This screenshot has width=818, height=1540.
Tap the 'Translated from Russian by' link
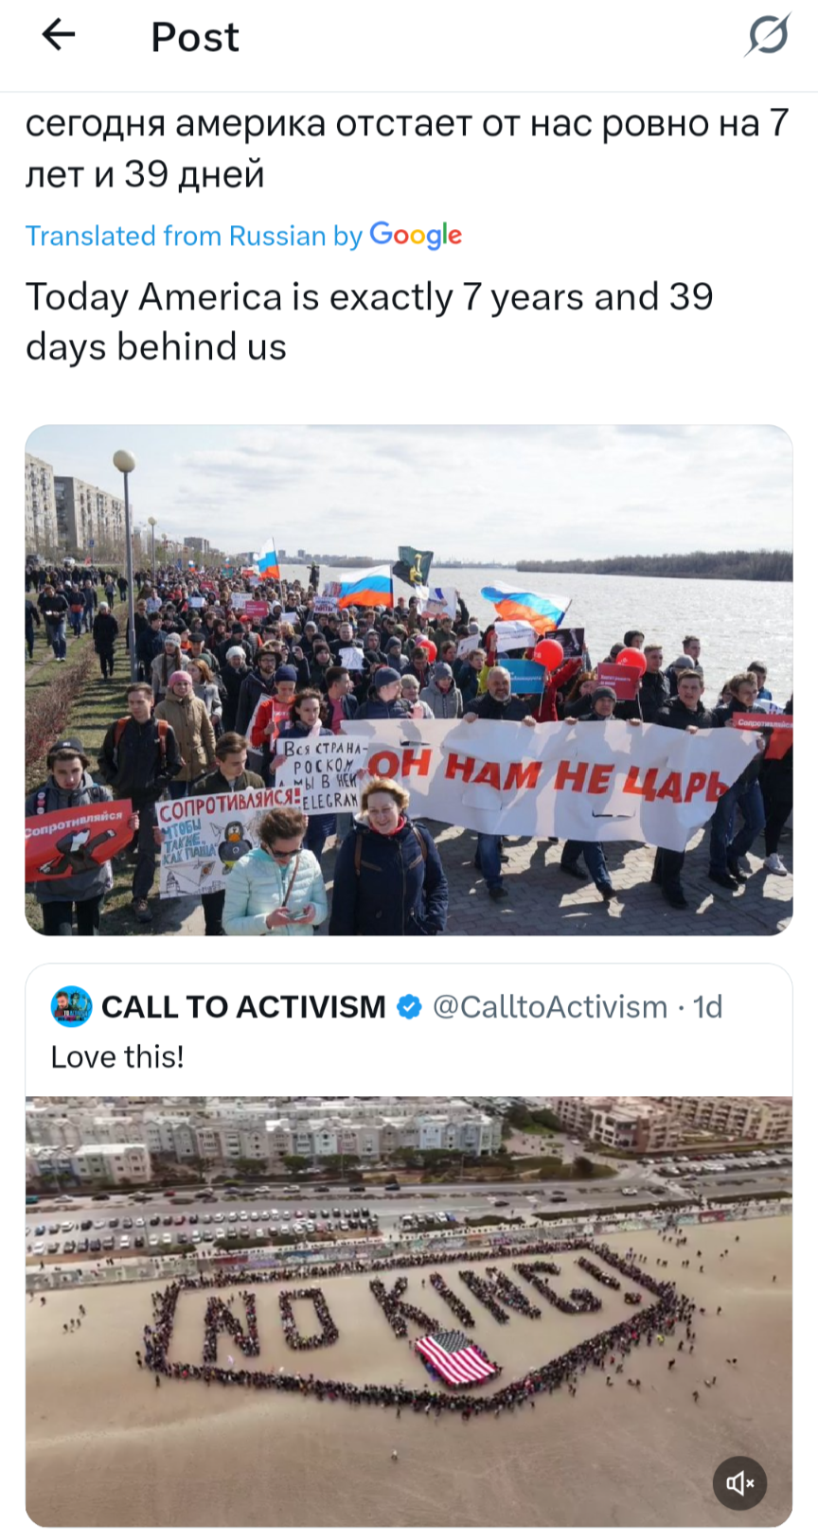click(194, 236)
